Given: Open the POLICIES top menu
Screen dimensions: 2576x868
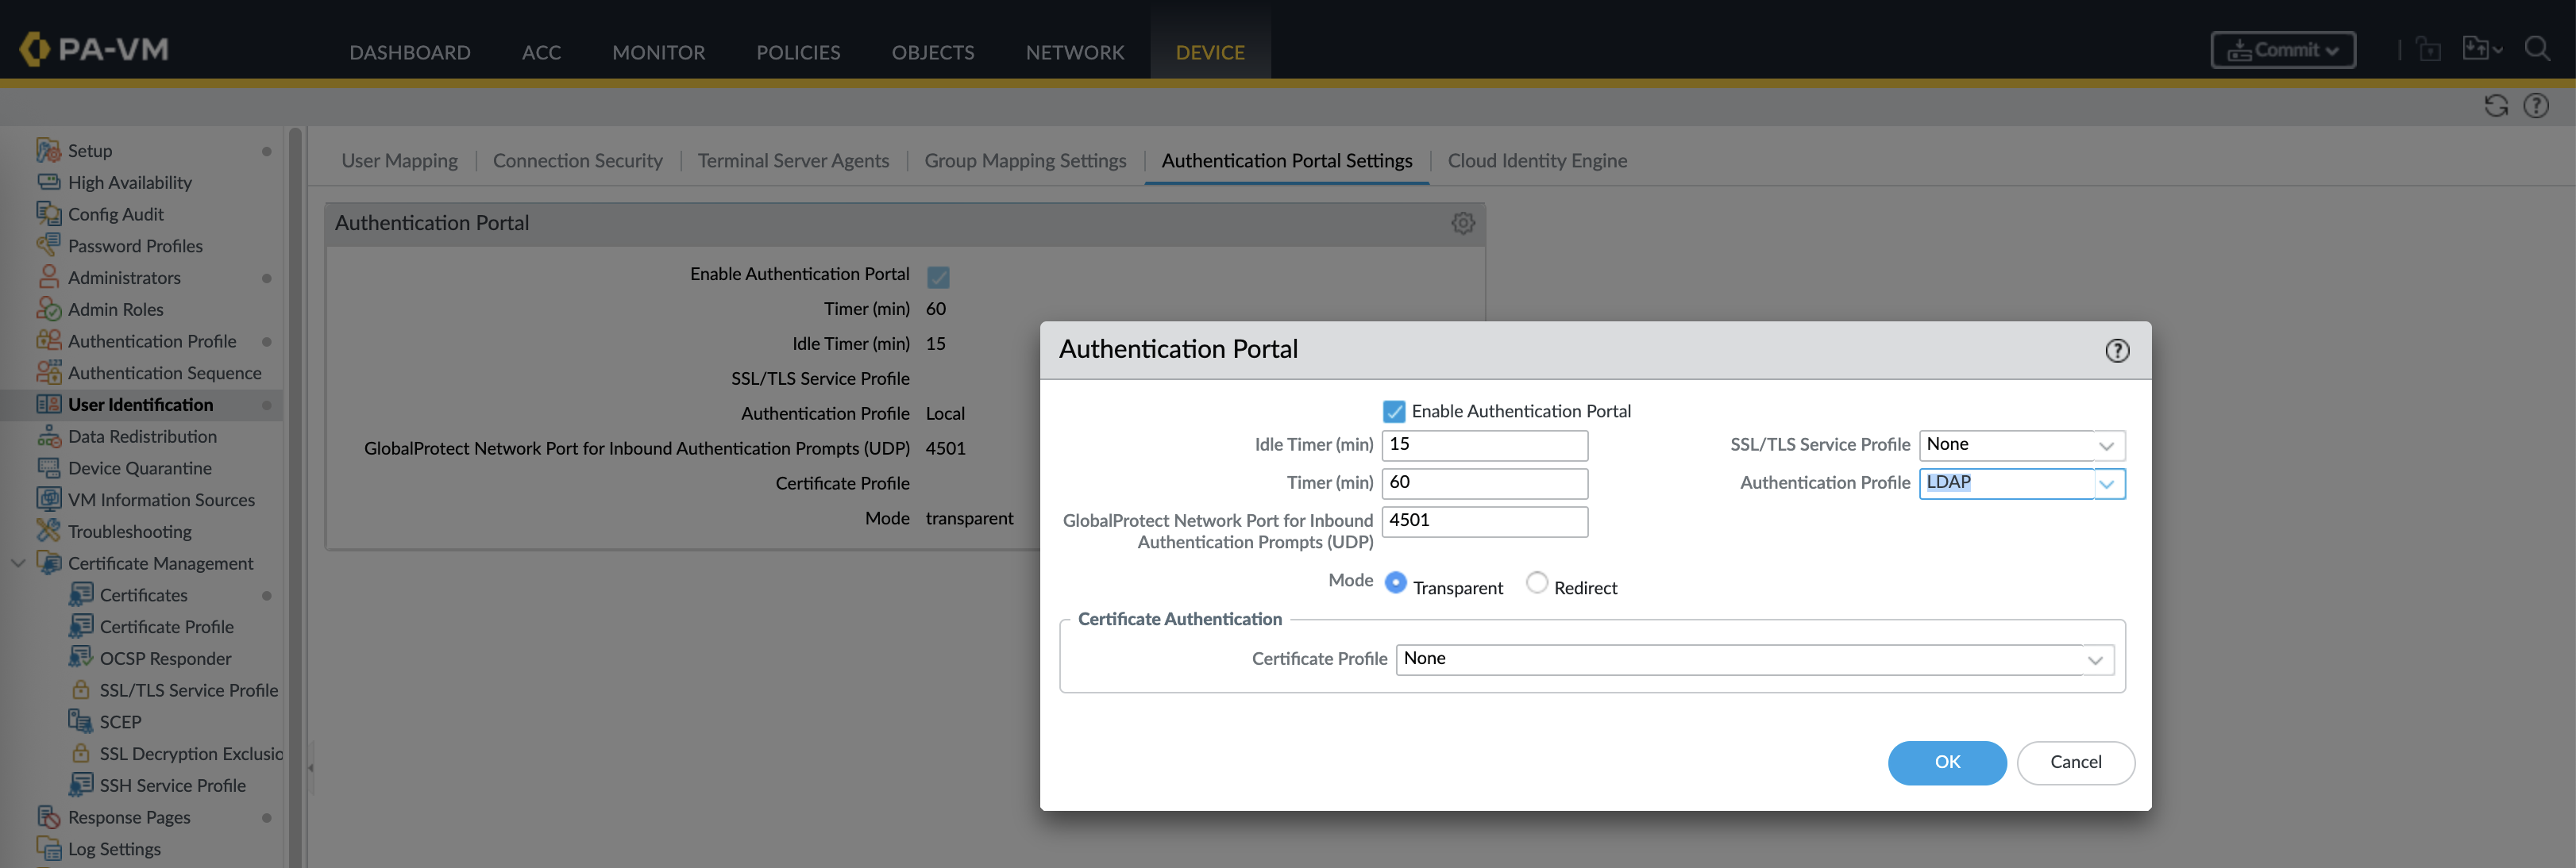Looking at the screenshot, I should [x=797, y=52].
